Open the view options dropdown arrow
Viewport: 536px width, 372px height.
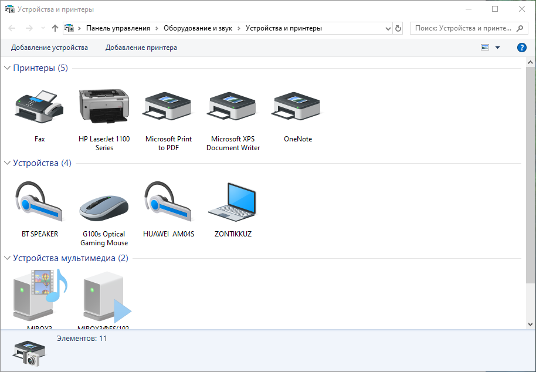pos(497,48)
